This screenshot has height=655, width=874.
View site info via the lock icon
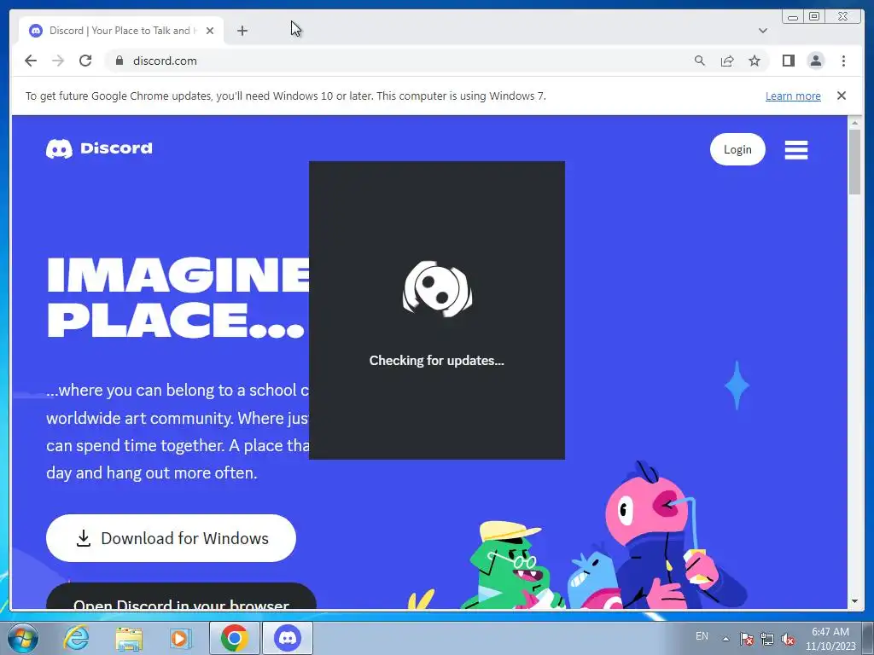[x=119, y=61]
